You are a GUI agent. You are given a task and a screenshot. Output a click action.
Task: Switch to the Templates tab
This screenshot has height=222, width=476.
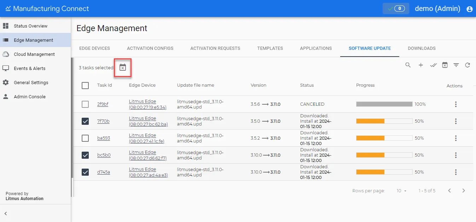(270, 48)
